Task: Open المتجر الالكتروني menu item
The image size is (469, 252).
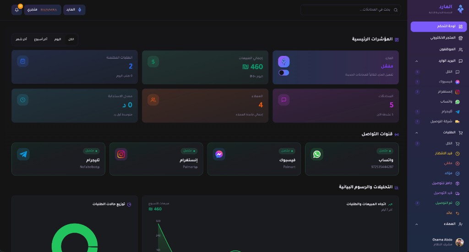Action: tap(438, 38)
